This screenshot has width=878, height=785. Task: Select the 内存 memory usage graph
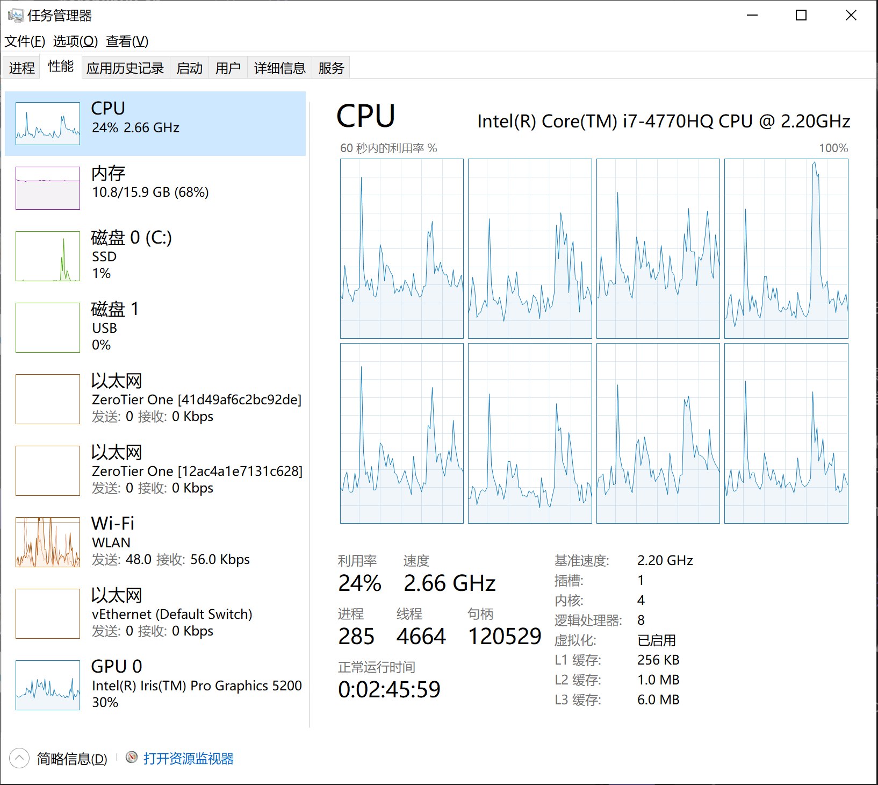(48, 188)
